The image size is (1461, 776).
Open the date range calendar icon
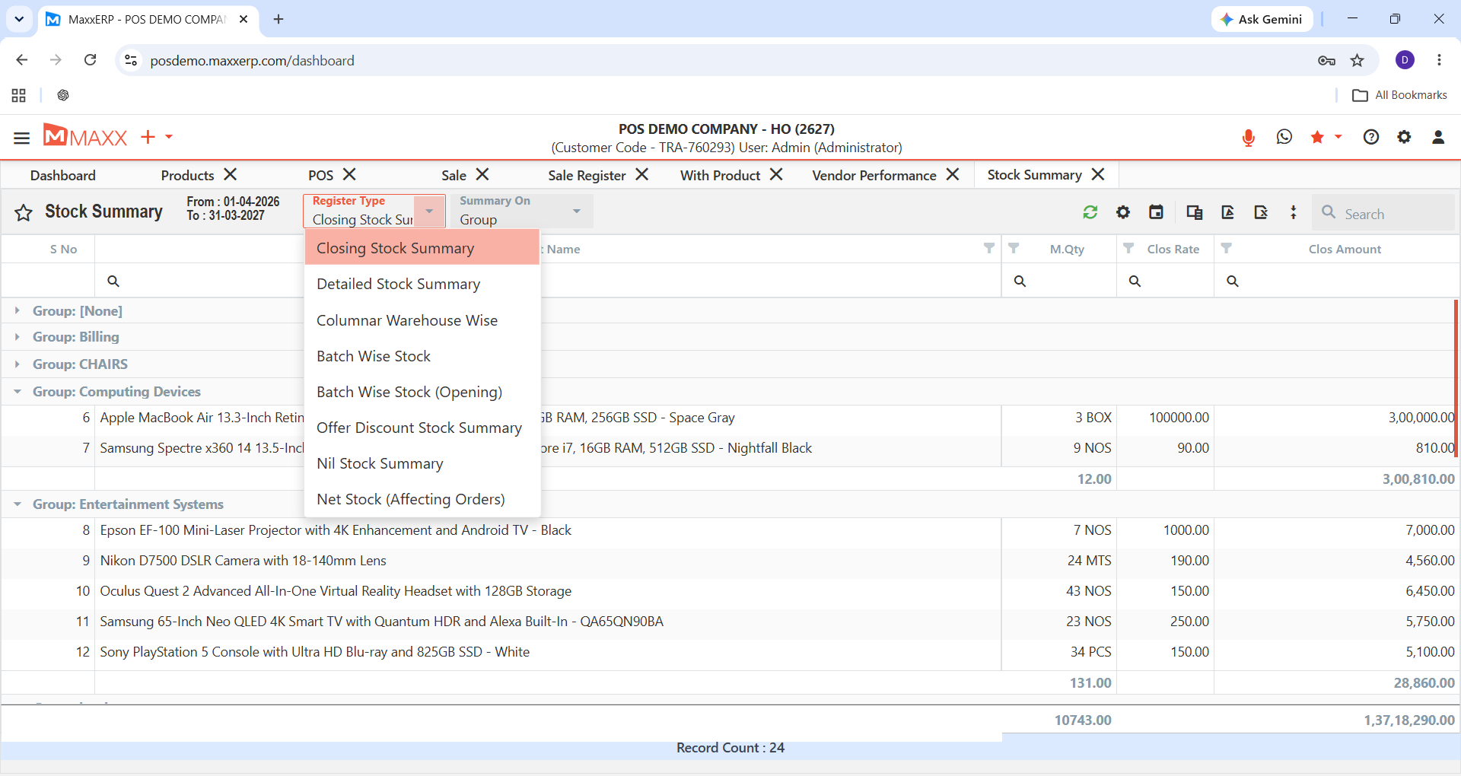click(1156, 212)
